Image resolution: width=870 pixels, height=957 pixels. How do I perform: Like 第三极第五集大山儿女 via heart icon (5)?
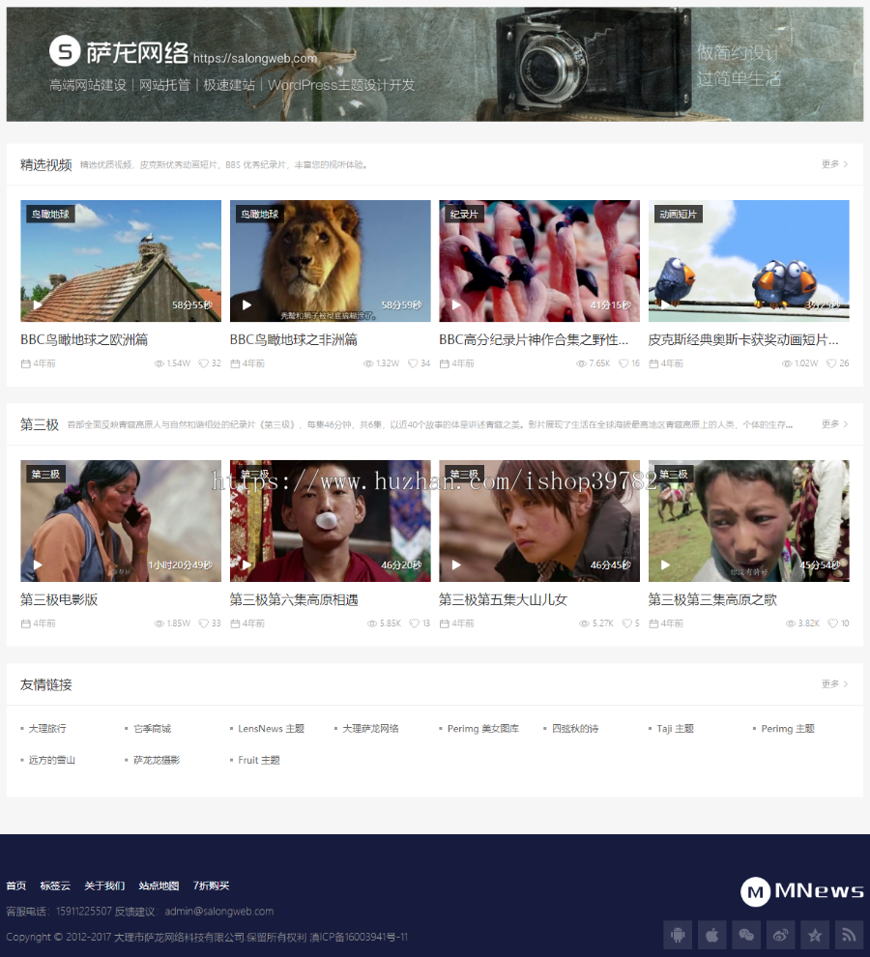pyautogui.click(x=627, y=623)
